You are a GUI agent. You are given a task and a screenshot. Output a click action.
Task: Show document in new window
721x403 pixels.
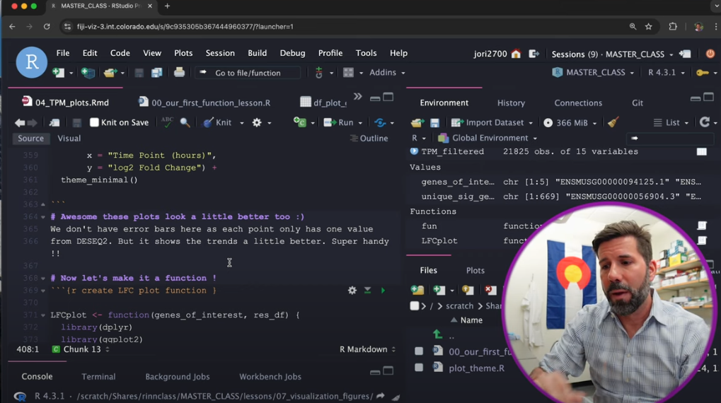tap(54, 123)
